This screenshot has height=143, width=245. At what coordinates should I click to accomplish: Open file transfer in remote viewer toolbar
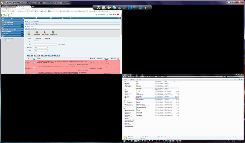104,7
